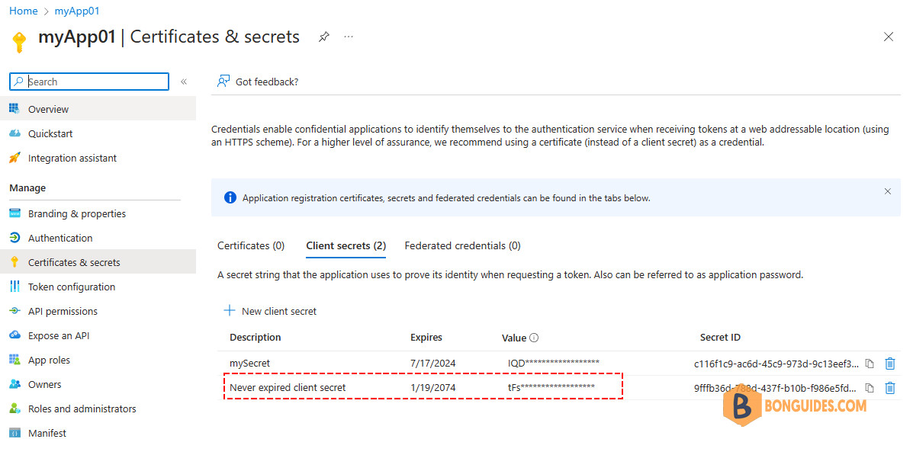This screenshot has width=913, height=455.
Task: Copy the Never expired client secret ID
Action: click(x=870, y=388)
